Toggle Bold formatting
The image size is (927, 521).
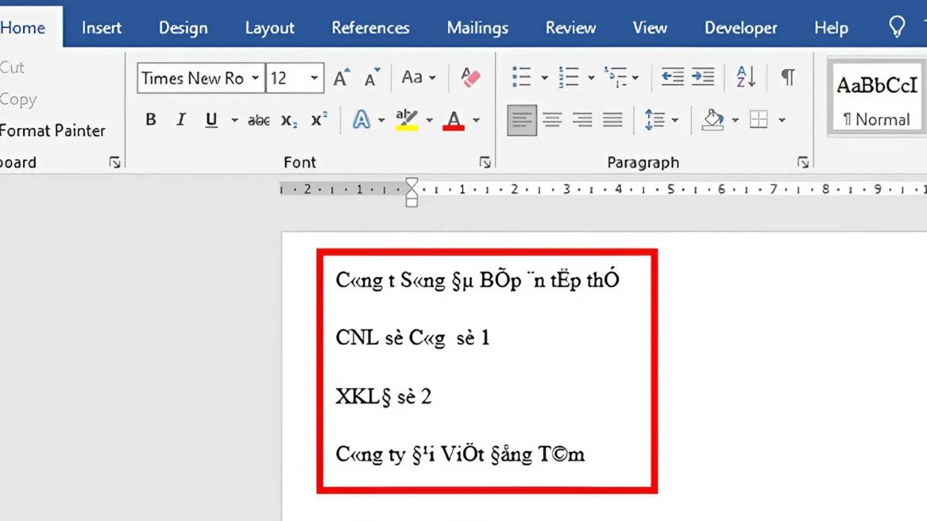[x=151, y=120]
